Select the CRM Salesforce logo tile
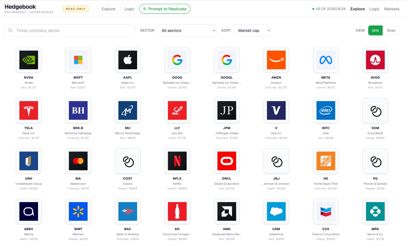406x246 pixels. click(x=276, y=211)
